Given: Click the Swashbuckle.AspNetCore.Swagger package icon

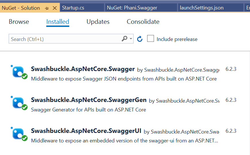Looking at the screenshot, I should [18, 72].
